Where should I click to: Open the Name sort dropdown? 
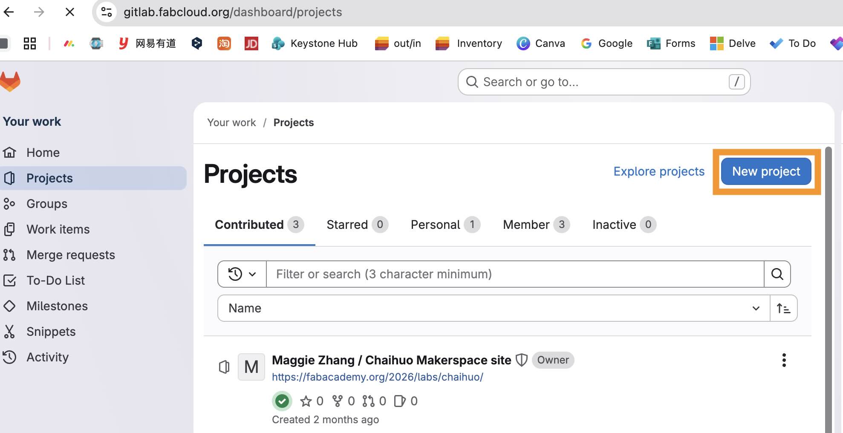[x=494, y=308]
